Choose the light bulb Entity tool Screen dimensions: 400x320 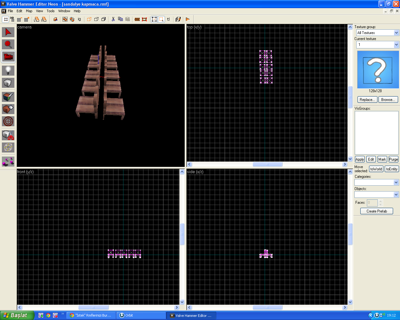[8, 70]
